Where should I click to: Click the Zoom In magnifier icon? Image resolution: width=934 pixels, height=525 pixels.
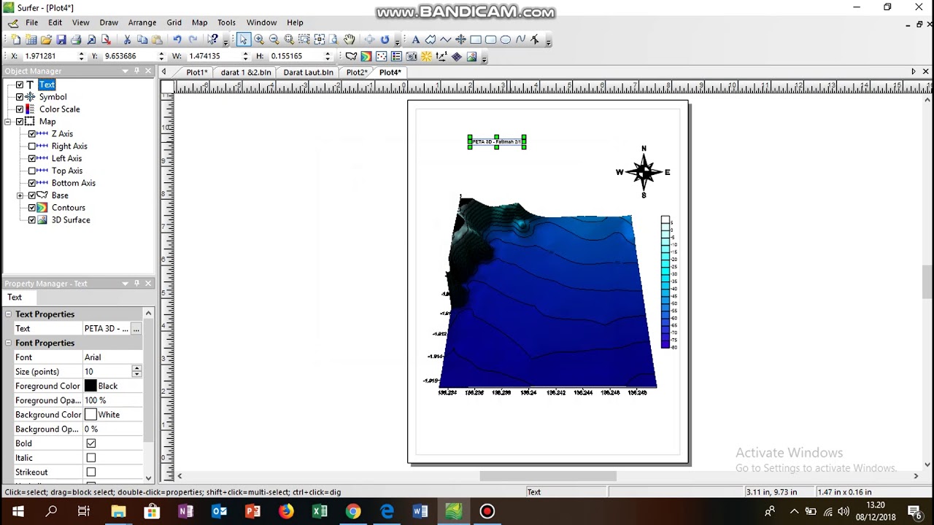pos(259,39)
